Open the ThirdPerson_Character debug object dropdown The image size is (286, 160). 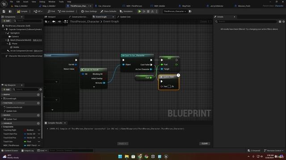tap(175, 11)
